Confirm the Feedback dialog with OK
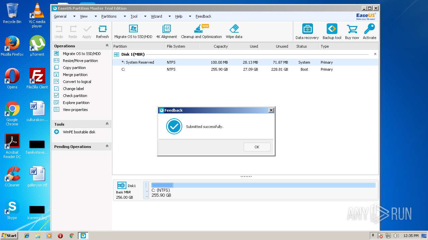Viewport: 428px width, 240px height. [257, 147]
